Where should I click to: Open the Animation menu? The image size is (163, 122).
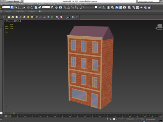[x=31, y=4]
